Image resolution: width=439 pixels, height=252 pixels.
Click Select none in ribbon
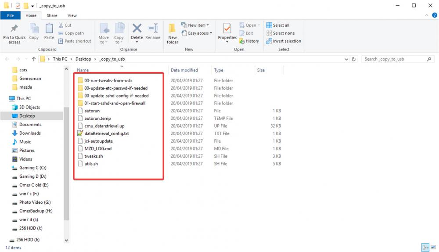pyautogui.click(x=280, y=33)
